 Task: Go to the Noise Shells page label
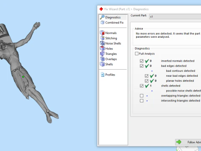tap(113, 43)
